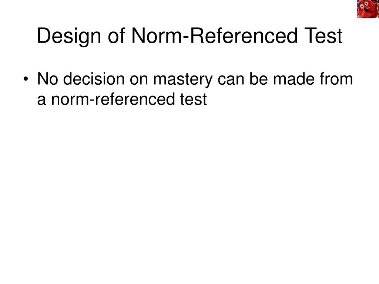Viewport: 379px width, 284px height.
Task: Click the empty white slide area below text
Action: click(189, 193)
